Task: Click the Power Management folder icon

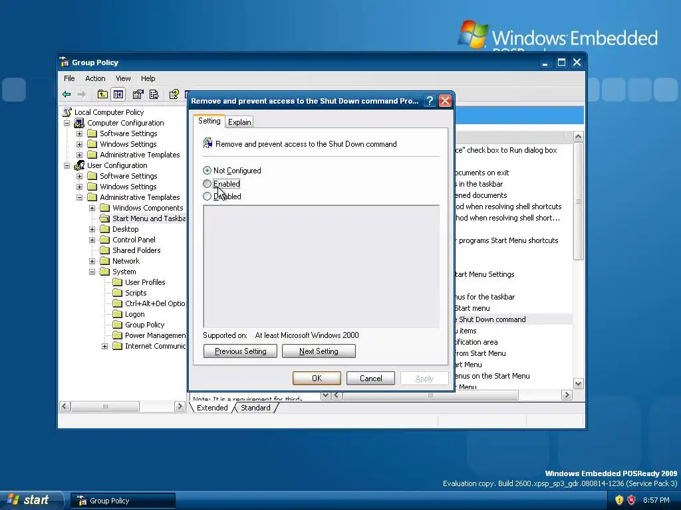Action: click(x=117, y=335)
